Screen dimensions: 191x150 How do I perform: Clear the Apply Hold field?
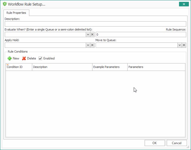(x=92, y=45)
